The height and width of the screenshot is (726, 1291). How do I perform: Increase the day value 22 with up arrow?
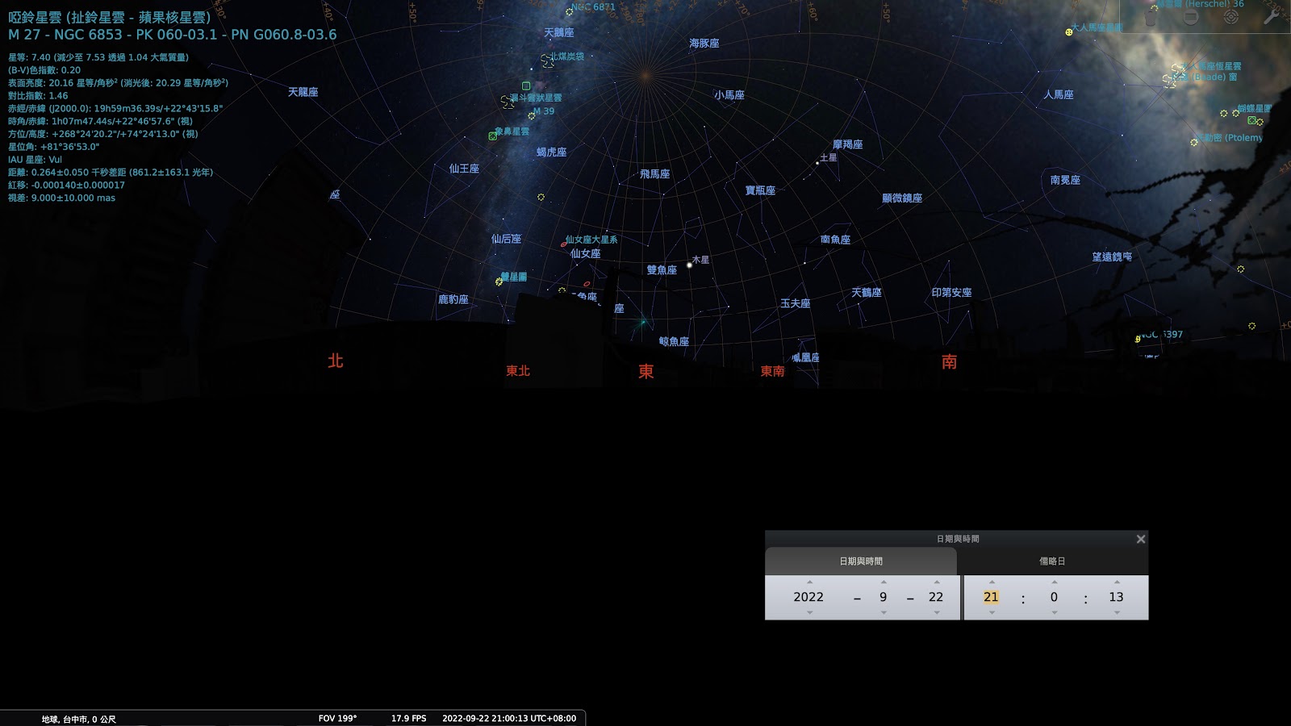pyautogui.click(x=936, y=582)
